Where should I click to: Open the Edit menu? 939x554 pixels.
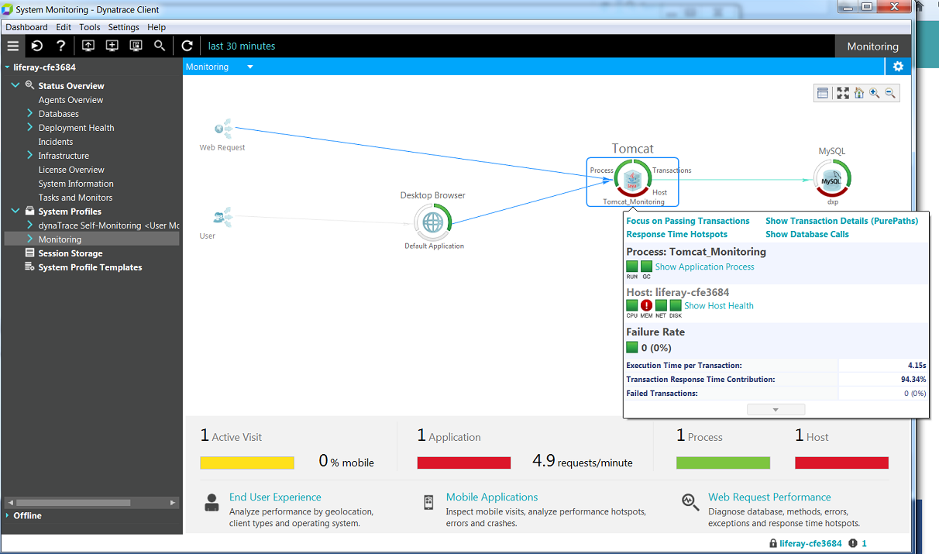coord(64,27)
